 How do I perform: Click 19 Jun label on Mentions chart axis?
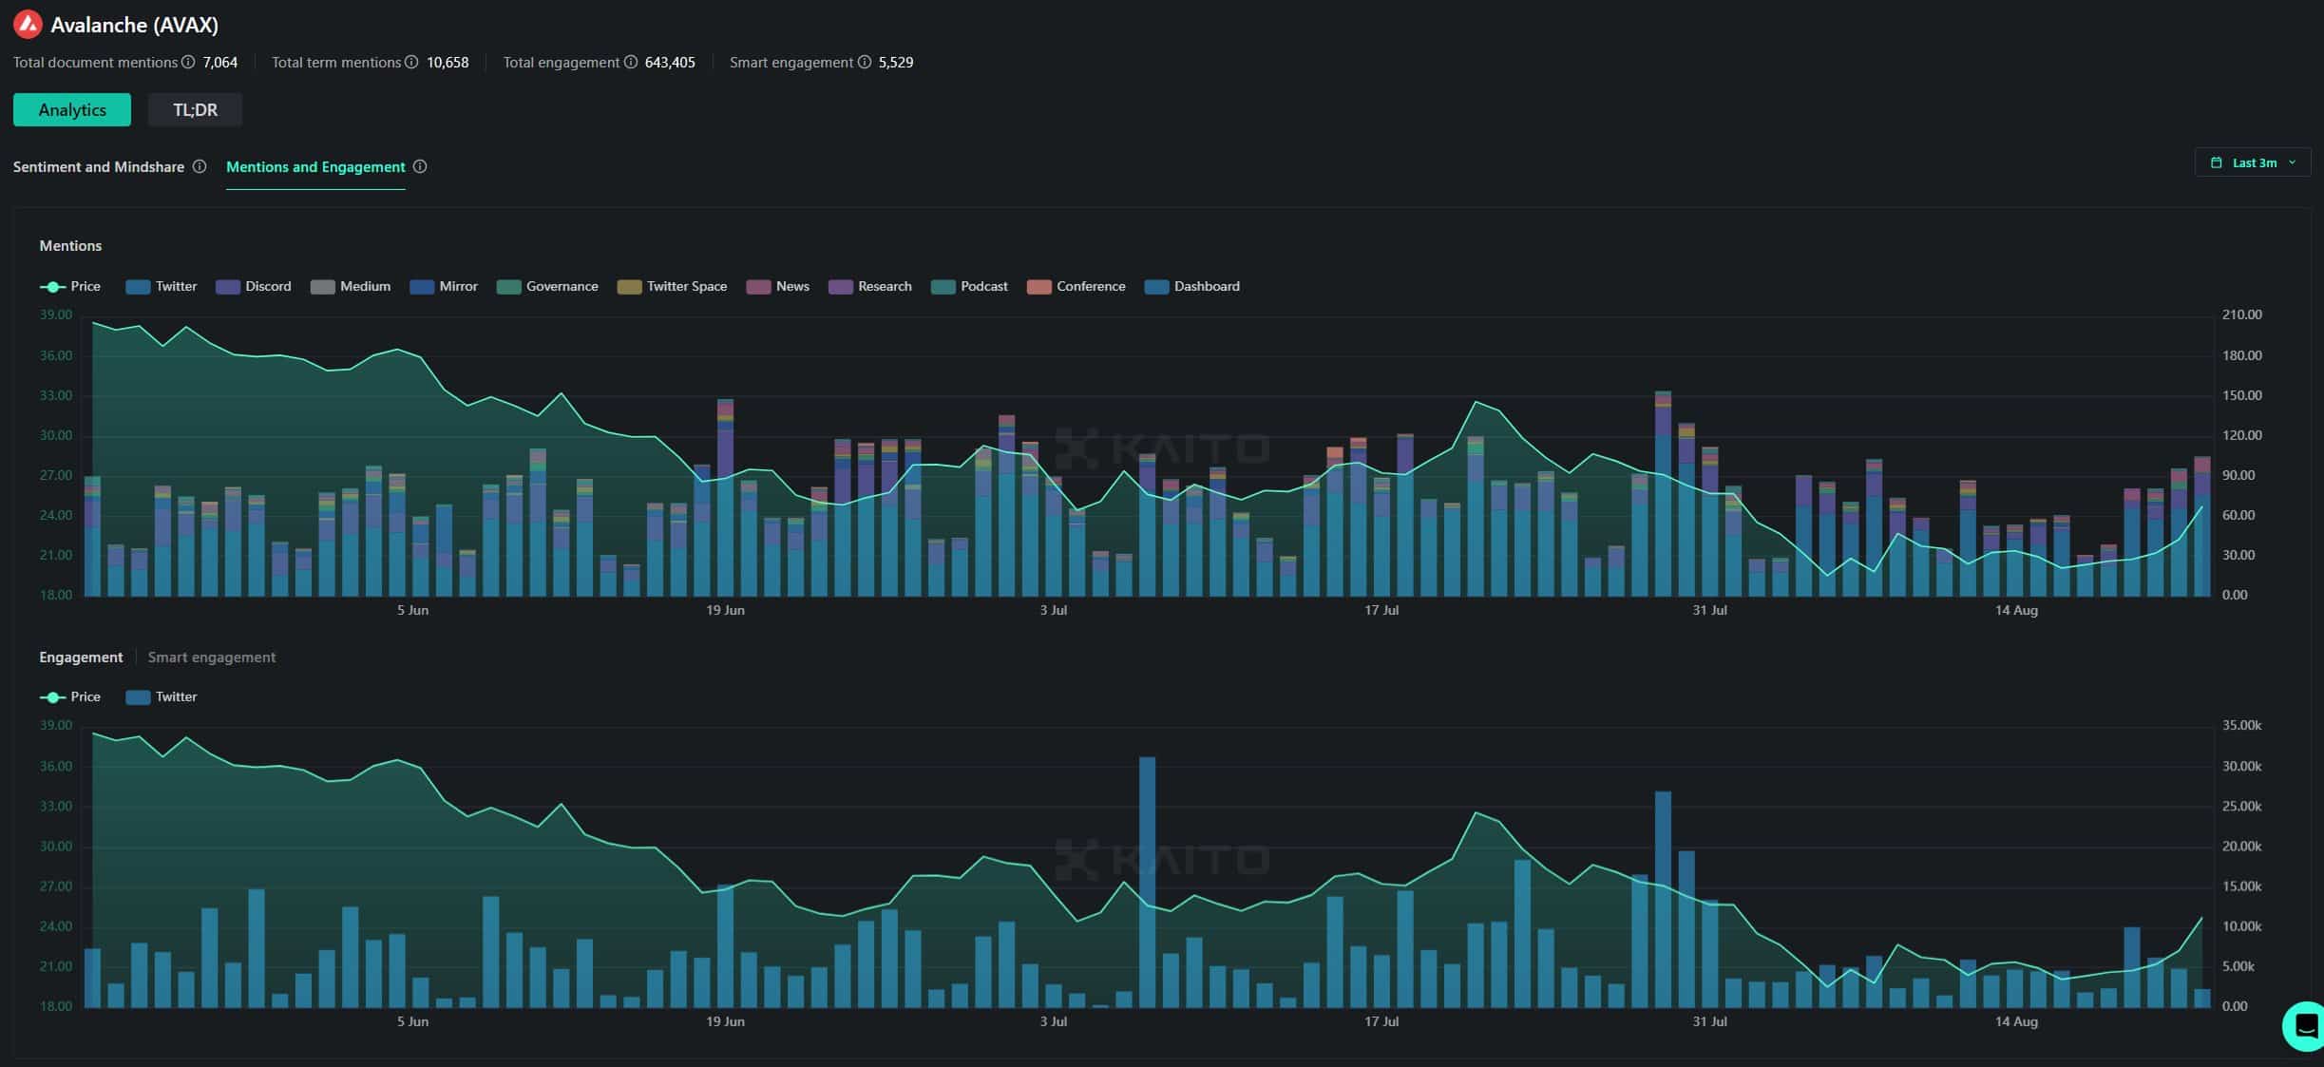(725, 610)
